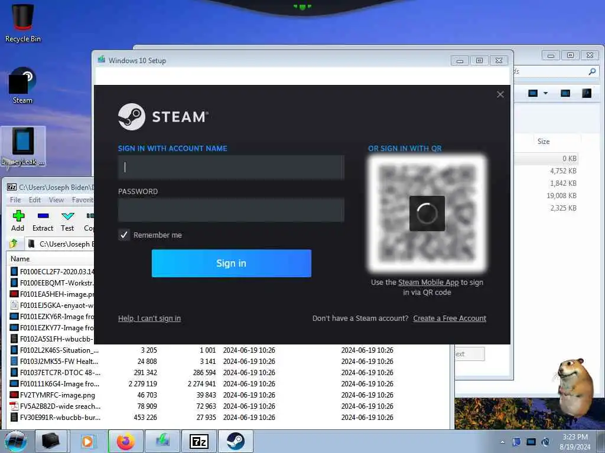Select the F0102A5S1FH-wbucbb file row

pos(52,339)
